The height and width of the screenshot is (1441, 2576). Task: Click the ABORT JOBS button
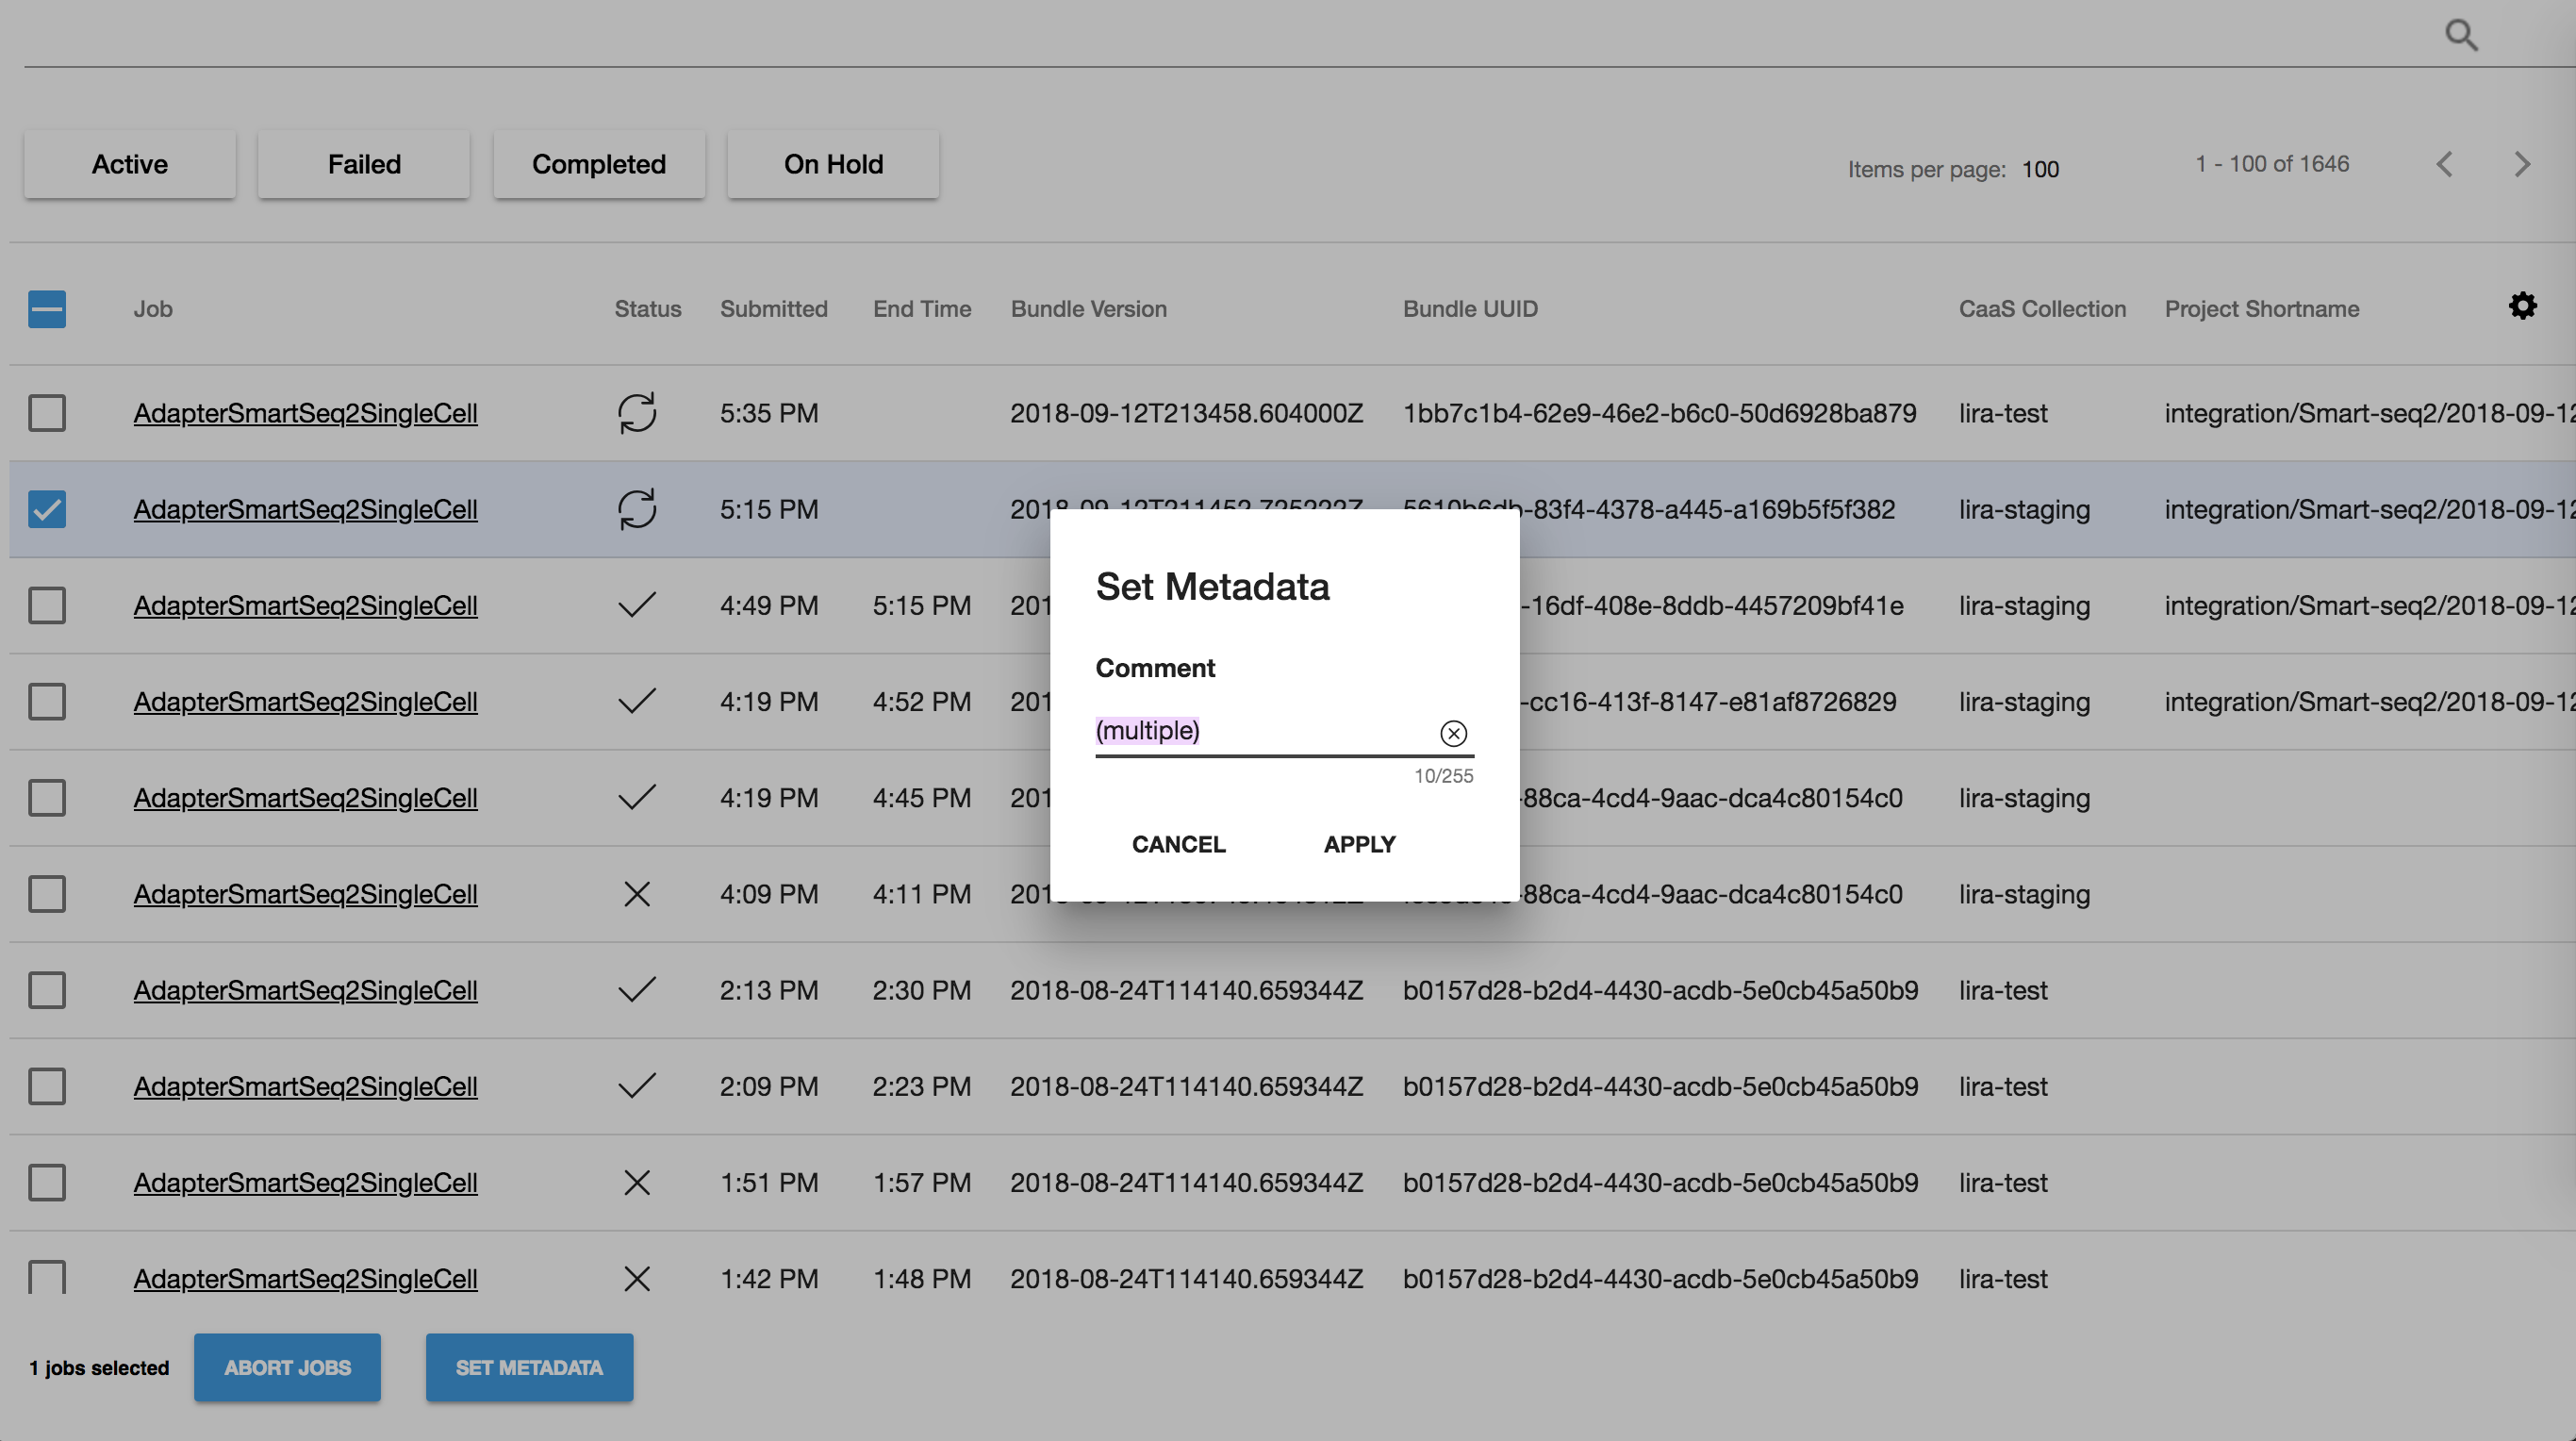[x=287, y=1367]
